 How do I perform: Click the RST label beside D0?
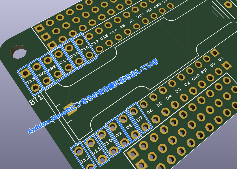204,71
